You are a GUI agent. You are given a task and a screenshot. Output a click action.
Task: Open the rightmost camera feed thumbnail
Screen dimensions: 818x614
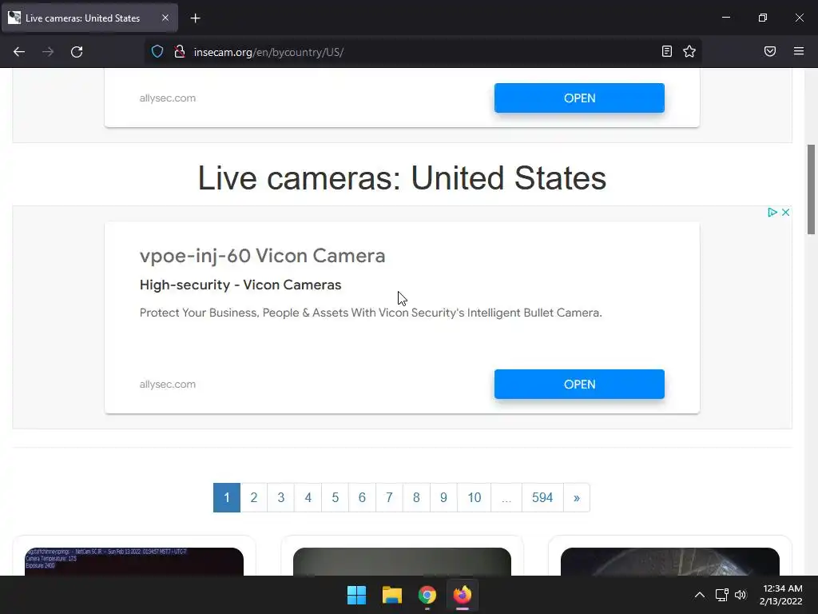670,561
